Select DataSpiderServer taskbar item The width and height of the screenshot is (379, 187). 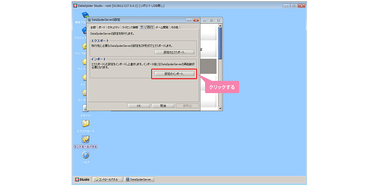click(140, 179)
